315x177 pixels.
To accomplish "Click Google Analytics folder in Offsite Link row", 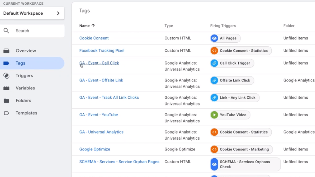I will [299, 80].
